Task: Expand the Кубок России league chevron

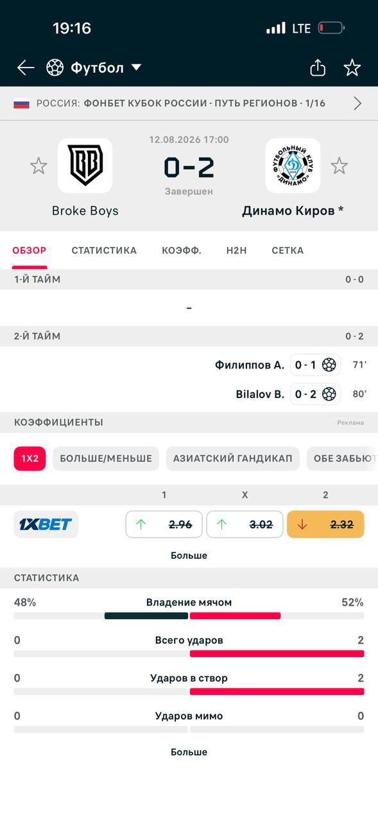Action: point(357,104)
